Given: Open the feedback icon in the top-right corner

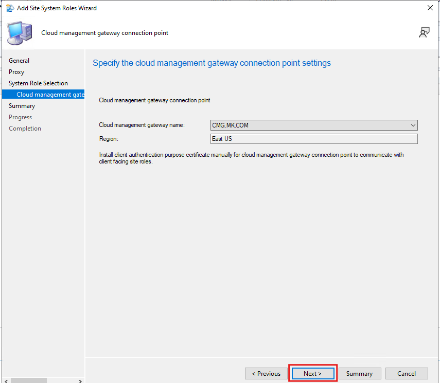Looking at the screenshot, I should 424,33.
